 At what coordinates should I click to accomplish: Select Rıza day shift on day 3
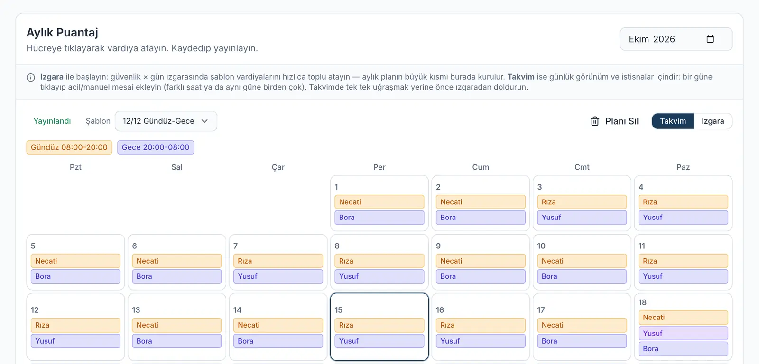(582, 202)
